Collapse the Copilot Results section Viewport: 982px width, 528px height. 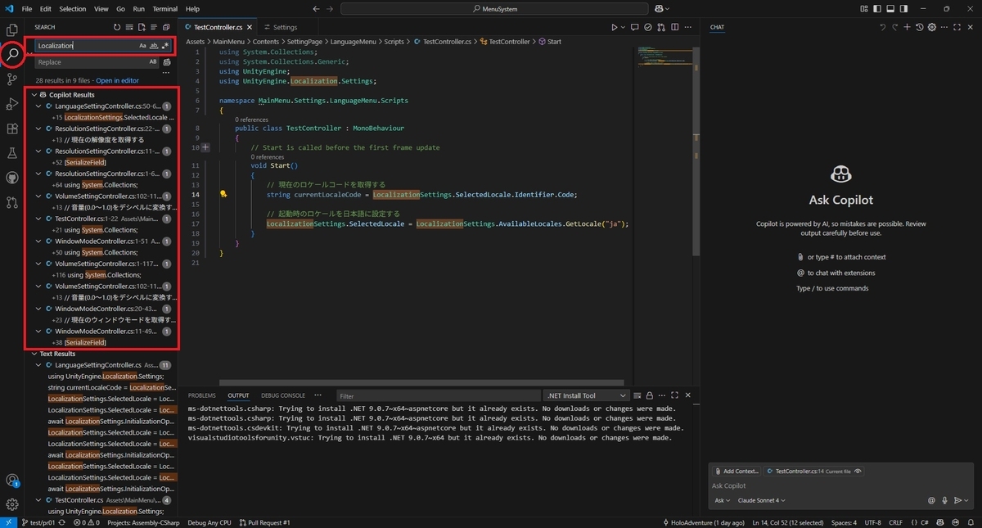[35, 94]
